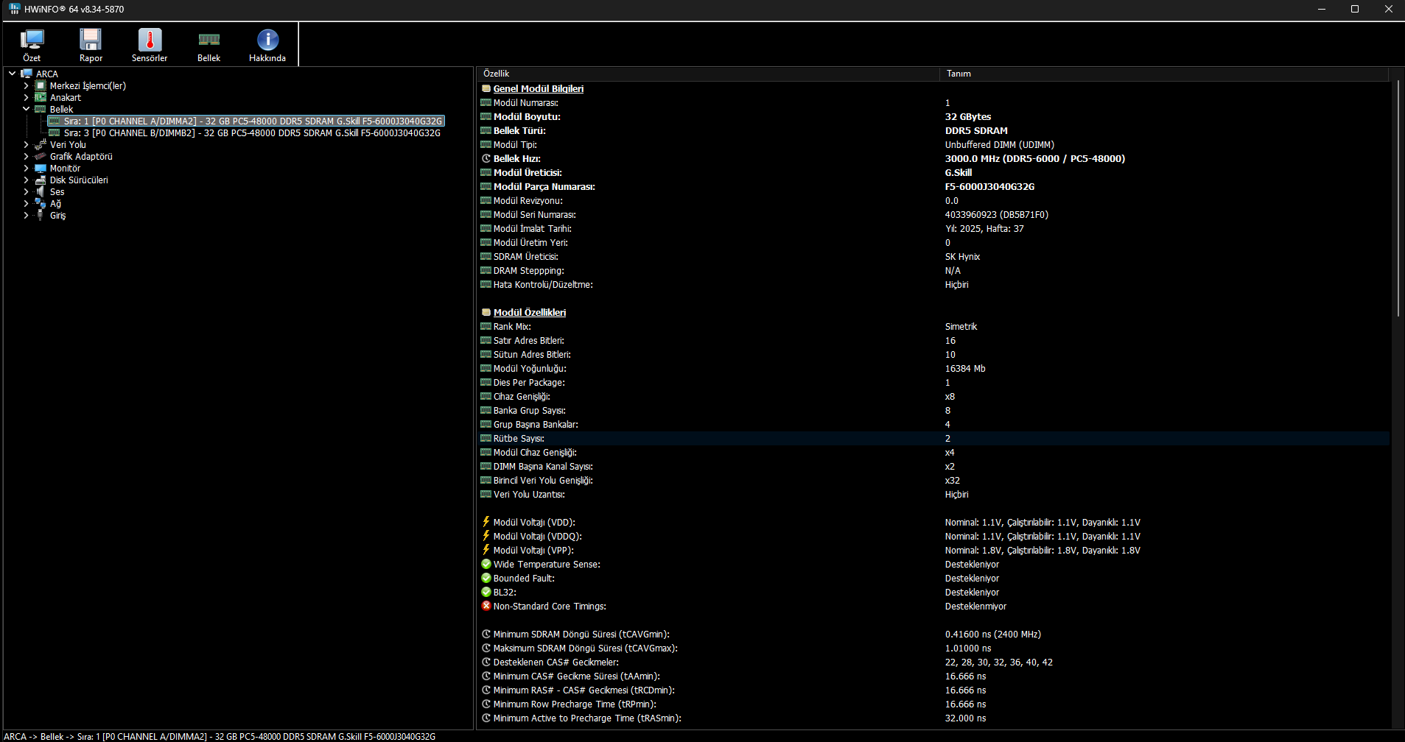
Task: Click the Ağ network icon
Action: pyautogui.click(x=41, y=203)
